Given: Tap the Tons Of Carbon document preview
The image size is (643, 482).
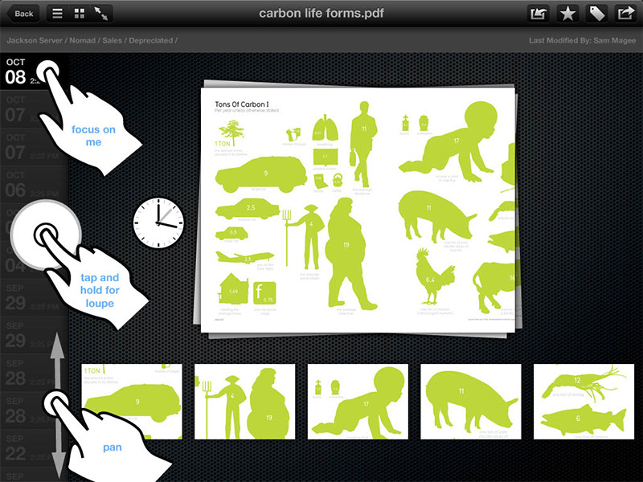Looking at the screenshot, I should 358,205.
